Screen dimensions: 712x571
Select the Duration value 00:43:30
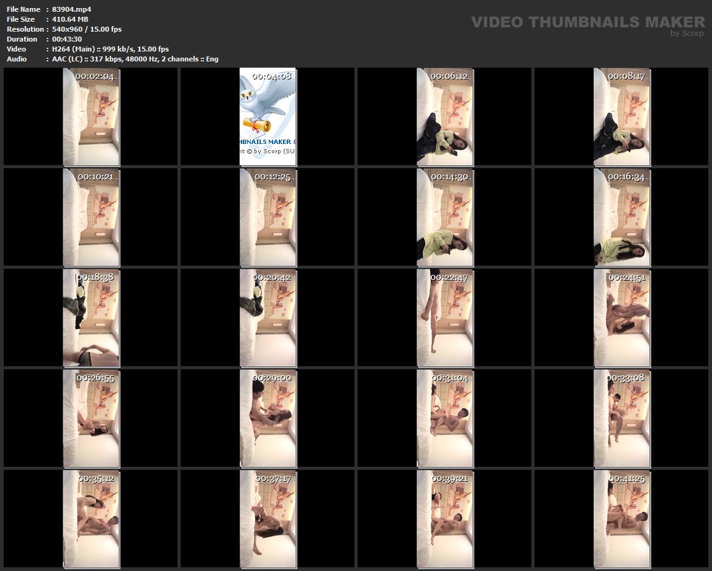tap(67, 39)
